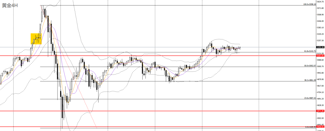
Task: Select the red 4571.40 price tag
Action: pyautogui.click(x=320, y=111)
